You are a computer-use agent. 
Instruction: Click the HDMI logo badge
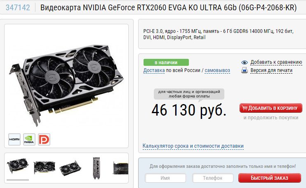(x=14, y=139)
